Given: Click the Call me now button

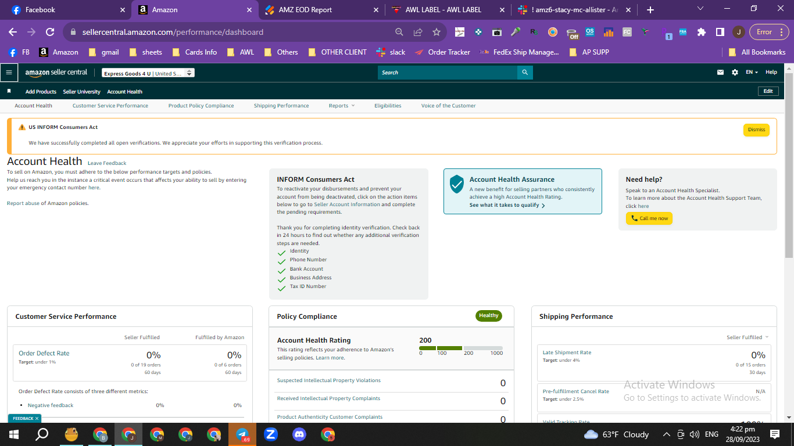Looking at the screenshot, I should tap(649, 218).
